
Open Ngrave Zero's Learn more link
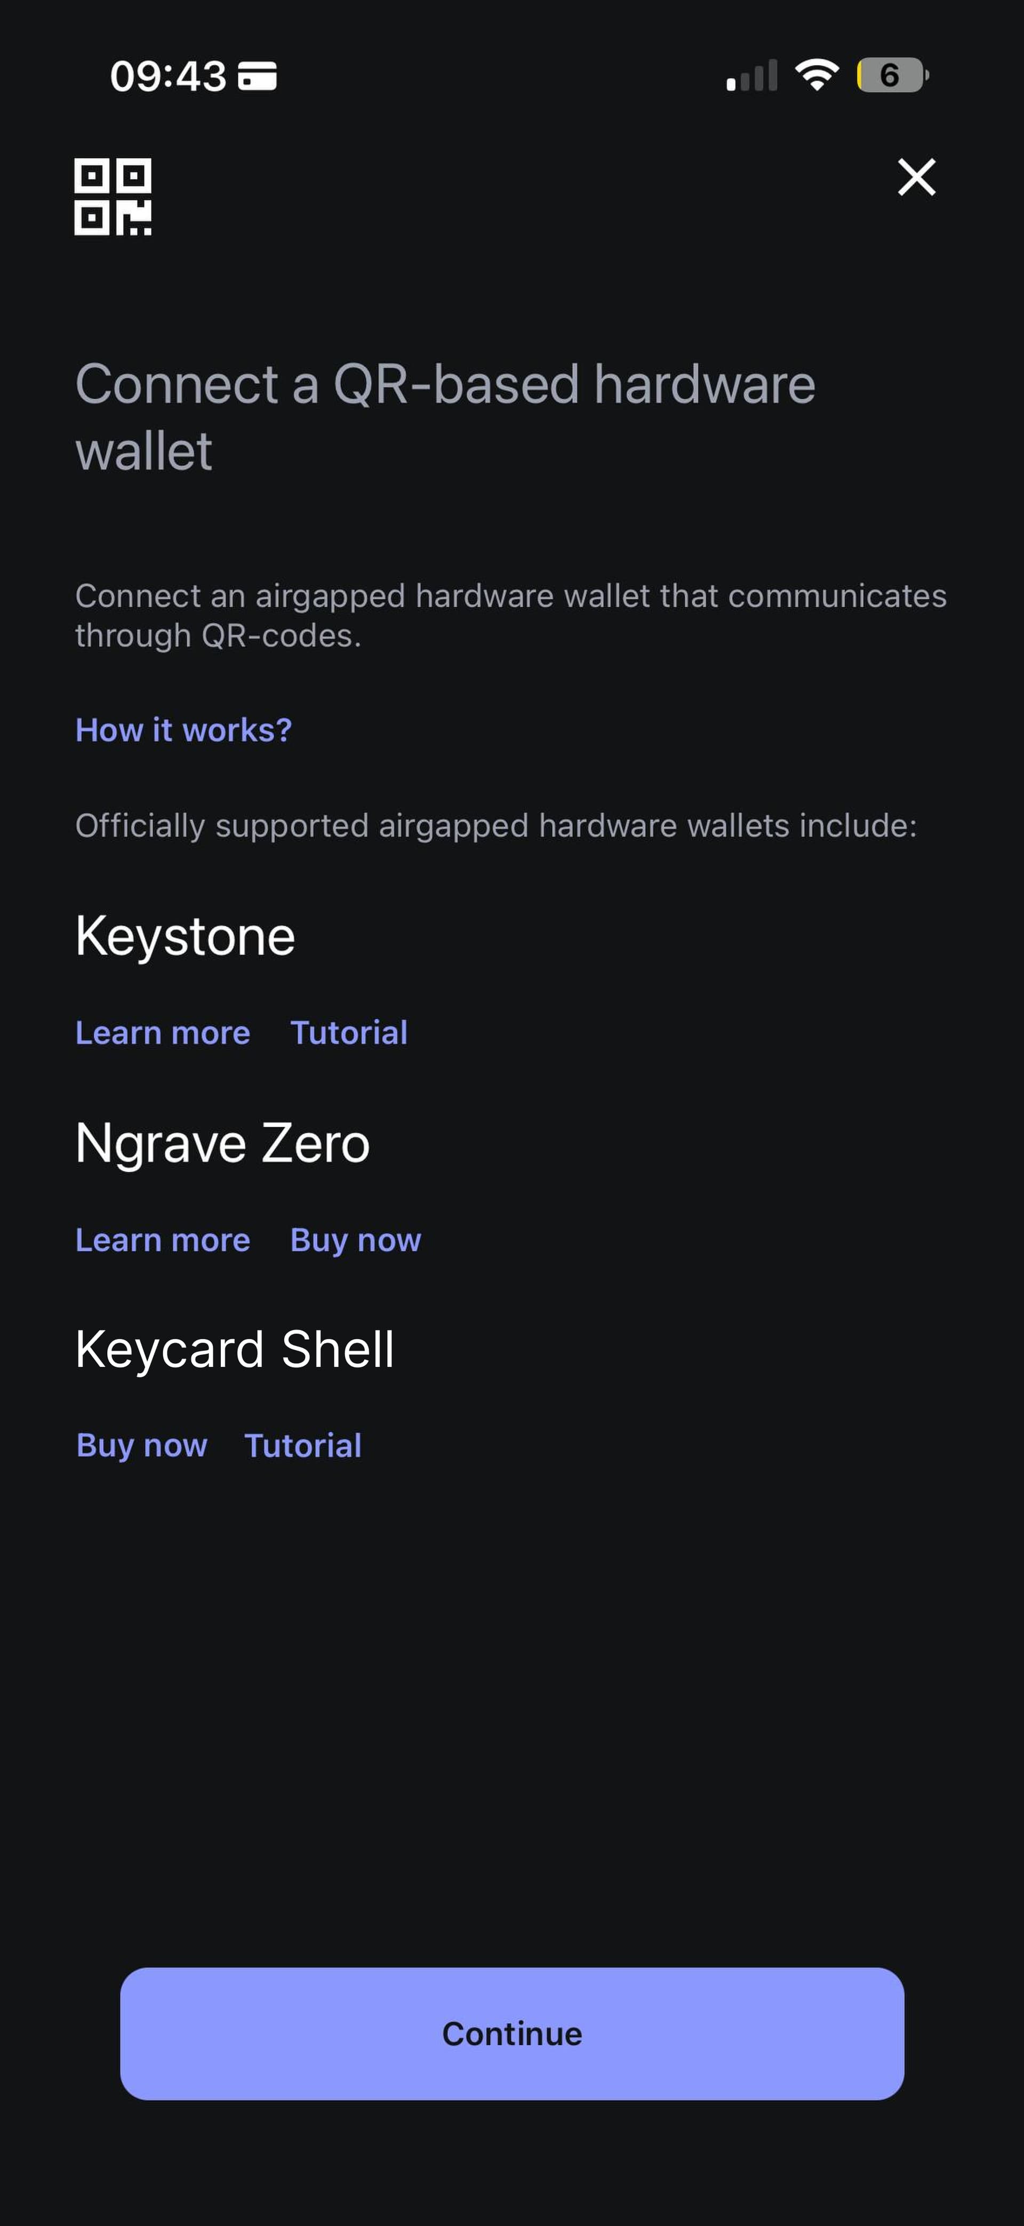pyautogui.click(x=163, y=1240)
